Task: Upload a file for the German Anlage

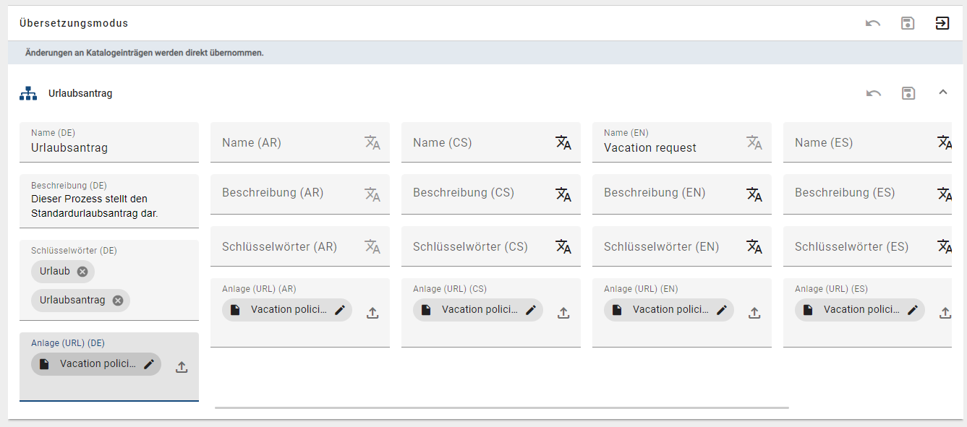Action: [182, 365]
